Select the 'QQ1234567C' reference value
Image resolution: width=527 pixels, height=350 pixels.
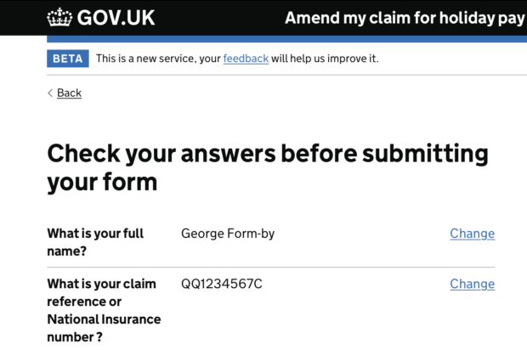tap(222, 284)
